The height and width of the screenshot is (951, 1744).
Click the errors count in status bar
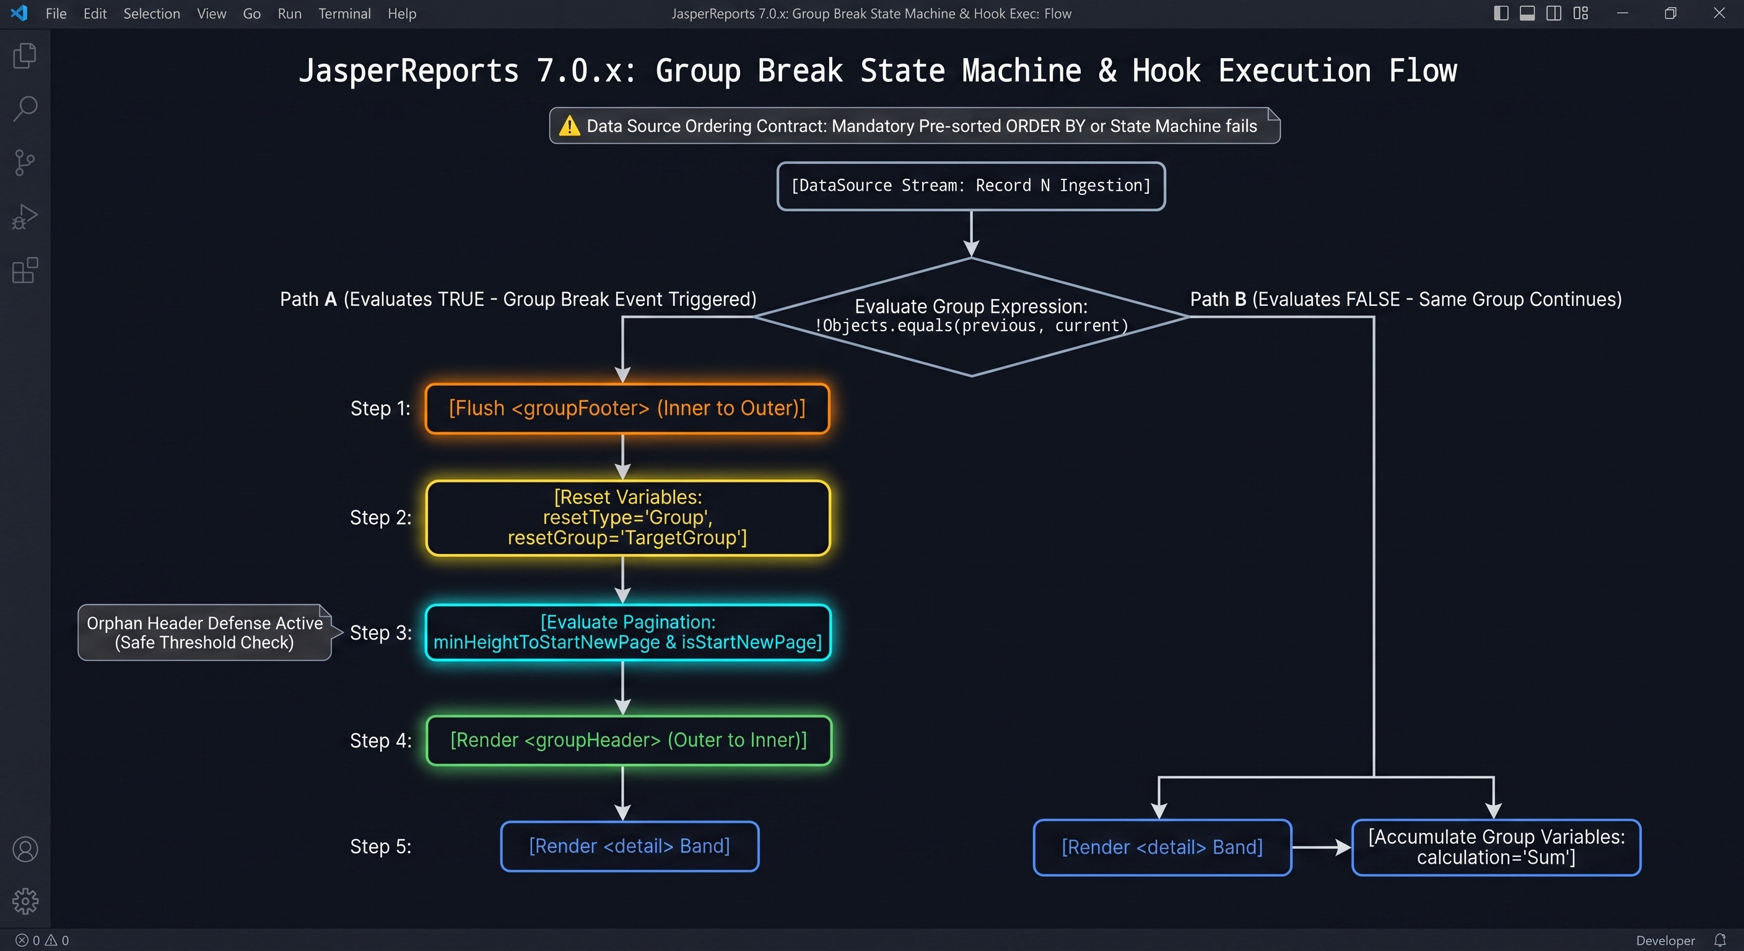pyautogui.click(x=27, y=940)
